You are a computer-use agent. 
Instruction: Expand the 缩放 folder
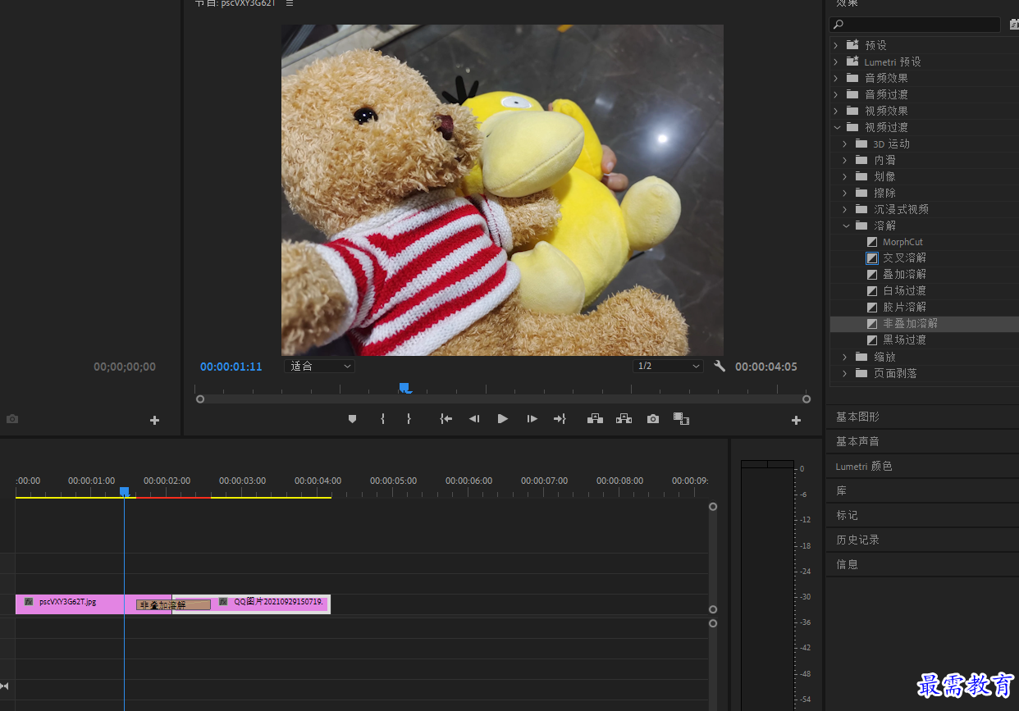pos(845,357)
